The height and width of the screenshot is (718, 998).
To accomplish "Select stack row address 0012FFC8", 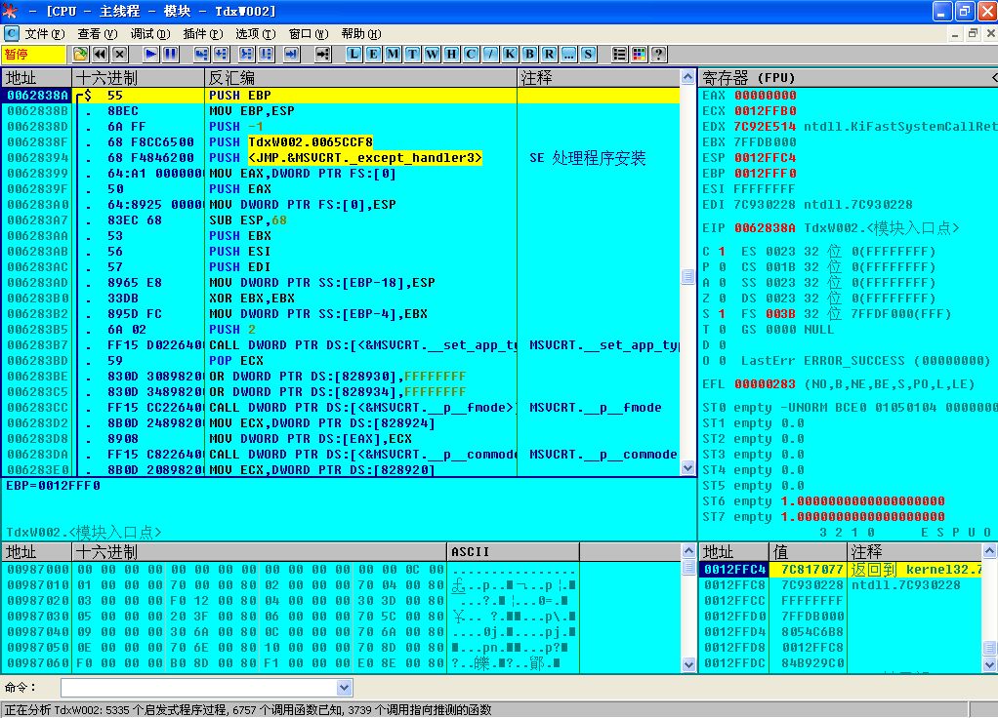I will pos(735,585).
